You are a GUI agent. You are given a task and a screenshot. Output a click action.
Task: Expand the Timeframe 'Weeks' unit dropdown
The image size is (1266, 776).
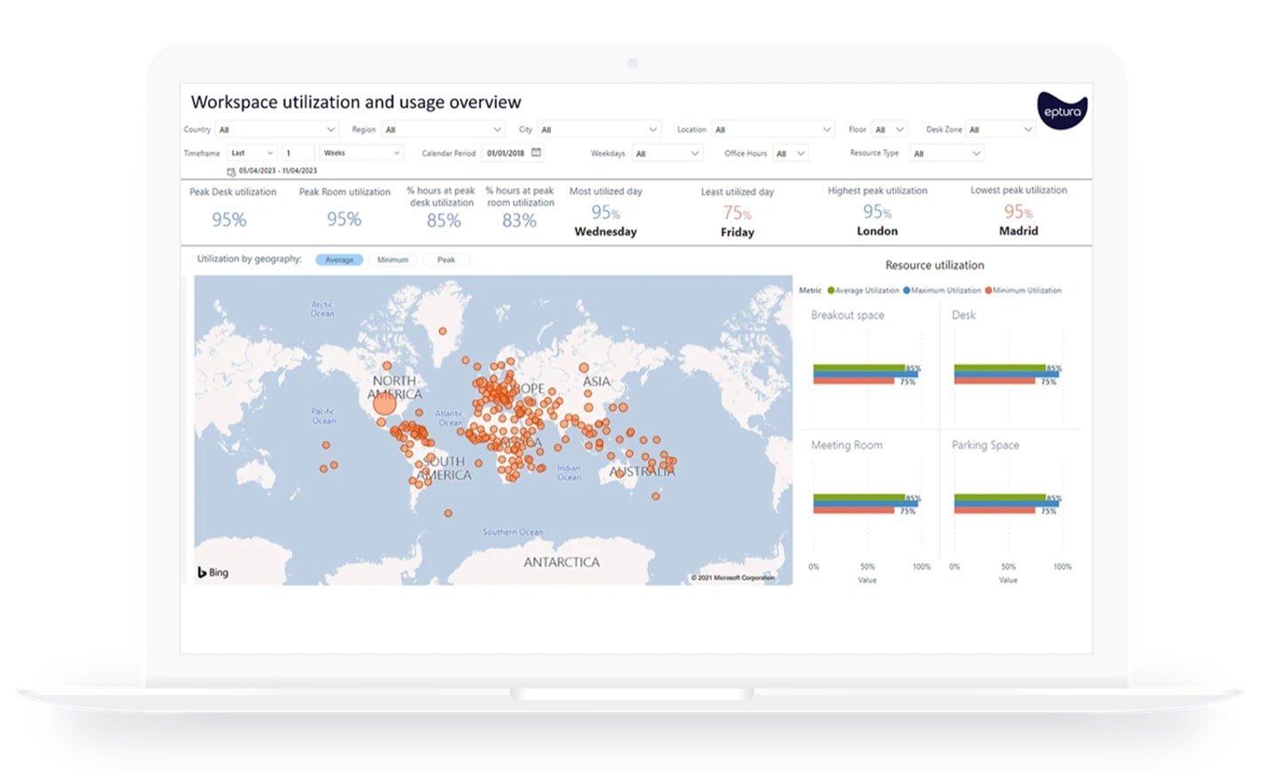point(361,153)
